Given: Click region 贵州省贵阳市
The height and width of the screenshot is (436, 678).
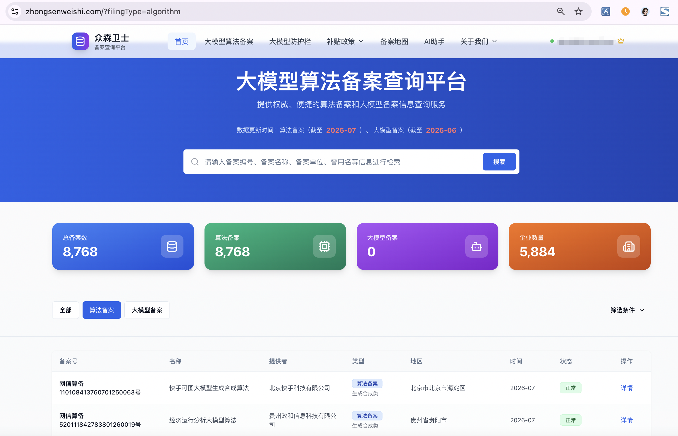Looking at the screenshot, I should point(428,420).
